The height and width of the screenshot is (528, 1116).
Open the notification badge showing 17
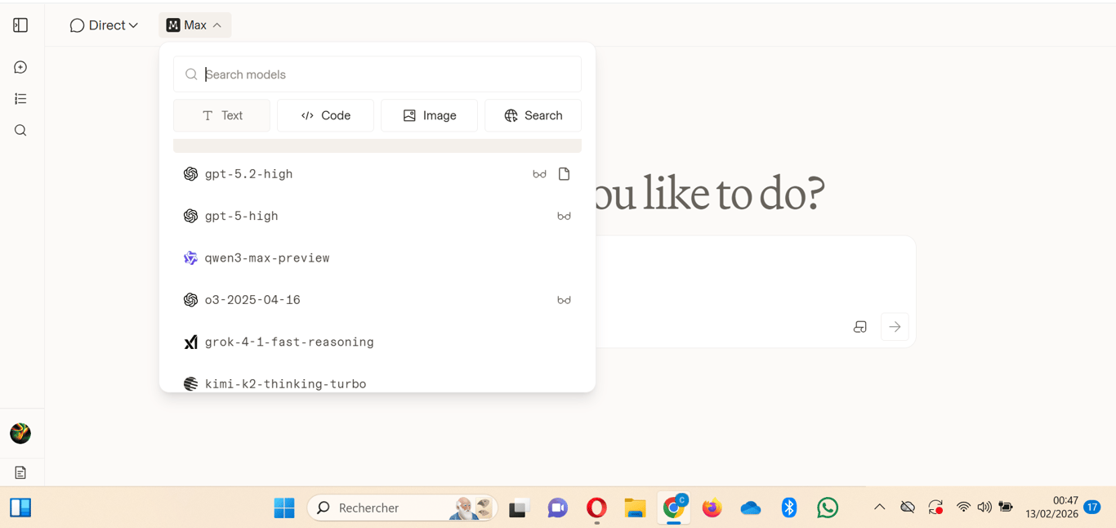pos(1092,508)
